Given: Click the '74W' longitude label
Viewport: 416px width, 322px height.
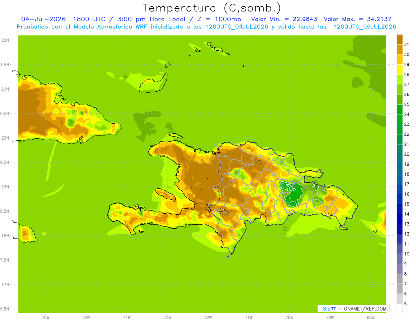Looking at the screenshot, I should (x=127, y=317).
